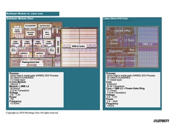Click "0.8 - 1.3V" in the Llano spec box
The height and width of the screenshot is (123, 171).
pos(112,97)
